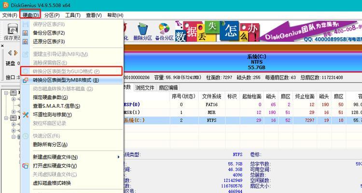Open the 帮助(H) menu
Screen dimensions: 362x193
[115, 15]
